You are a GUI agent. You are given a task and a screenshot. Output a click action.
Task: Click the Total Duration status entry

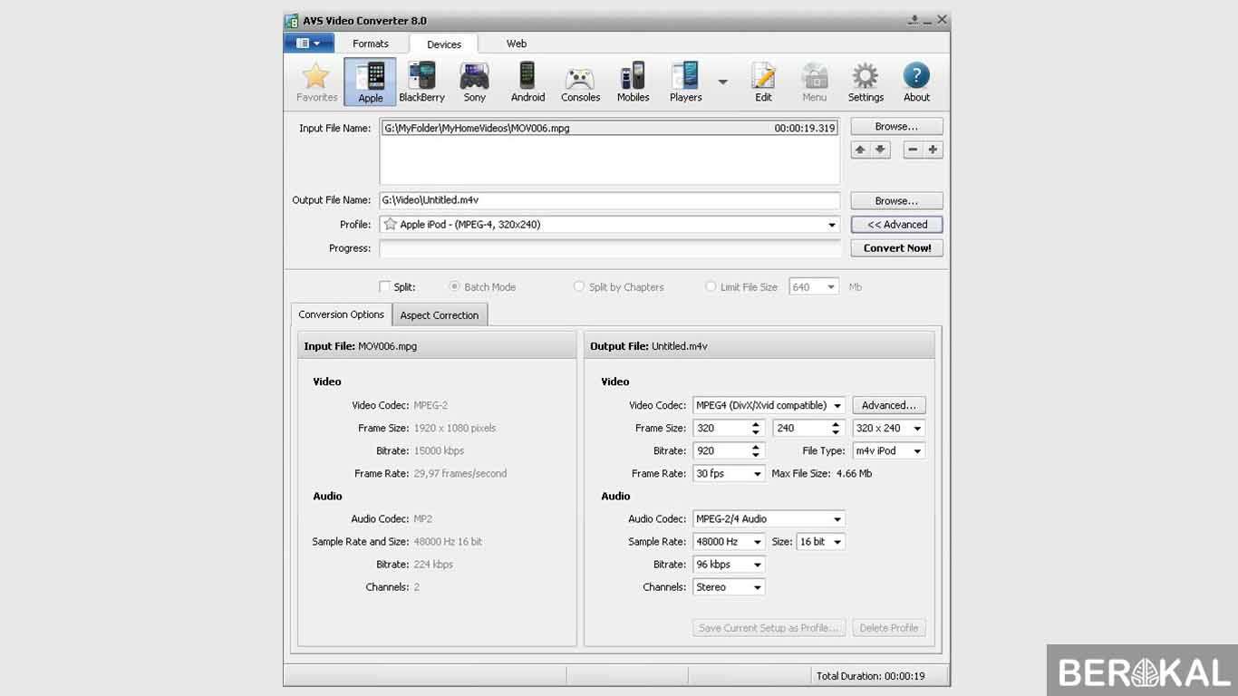point(870,675)
